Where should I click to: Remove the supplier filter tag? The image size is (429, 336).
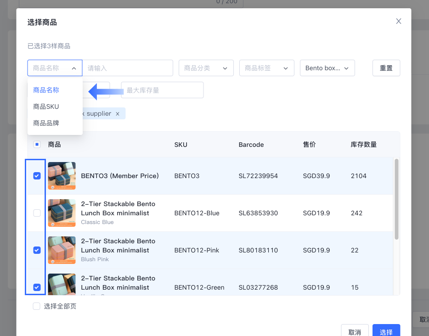pos(118,114)
